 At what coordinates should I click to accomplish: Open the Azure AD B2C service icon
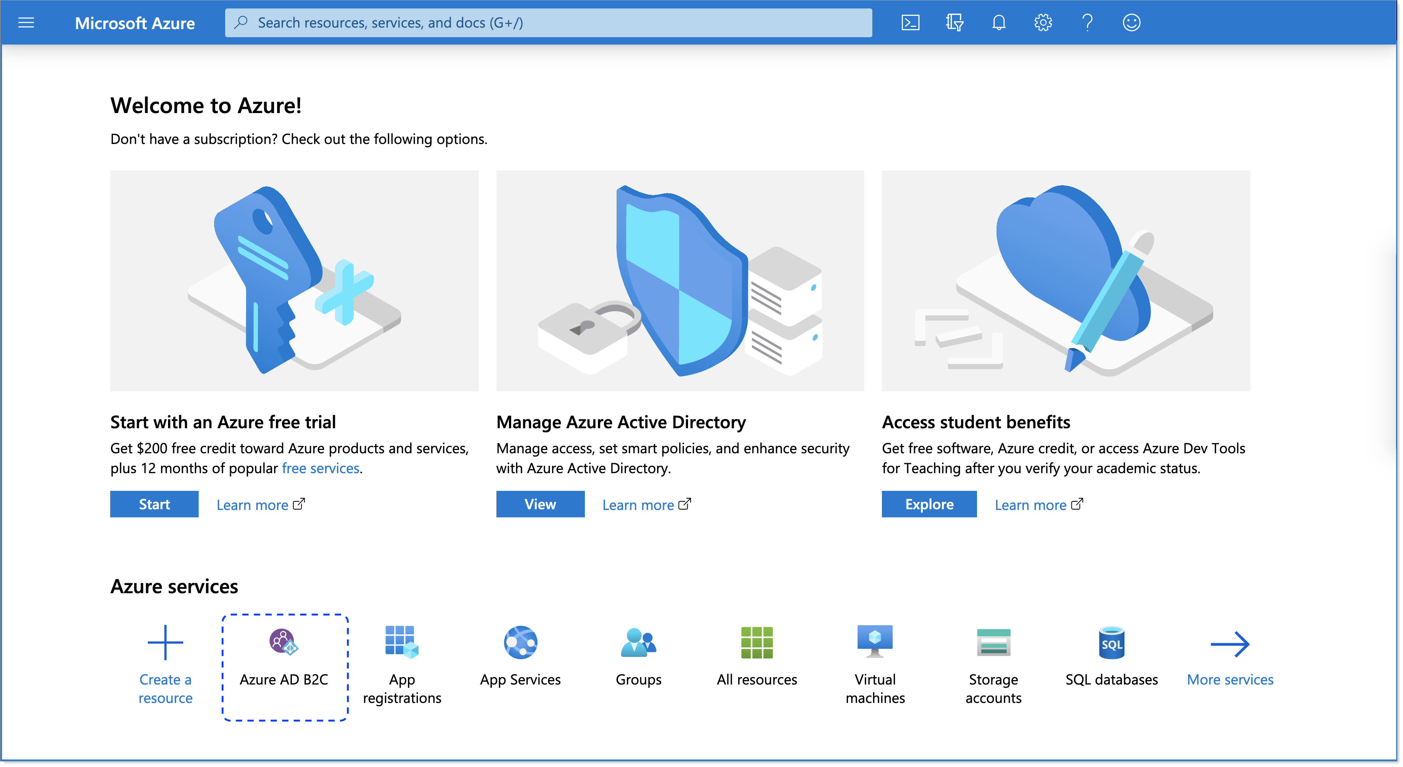pos(284,642)
